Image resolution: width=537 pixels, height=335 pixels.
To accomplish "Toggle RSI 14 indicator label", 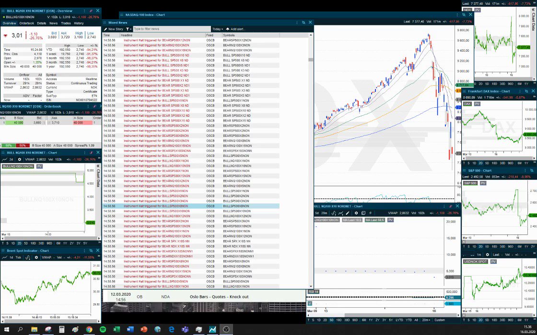I will 313,291.
